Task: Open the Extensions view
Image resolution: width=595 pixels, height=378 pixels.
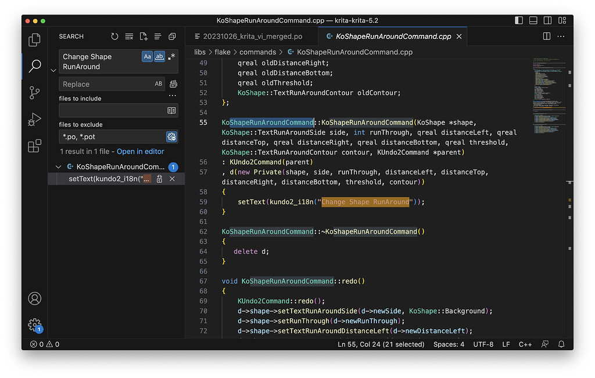Action: (35, 146)
